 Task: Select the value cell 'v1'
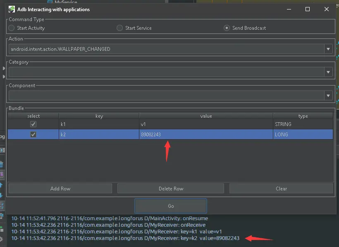pos(206,124)
